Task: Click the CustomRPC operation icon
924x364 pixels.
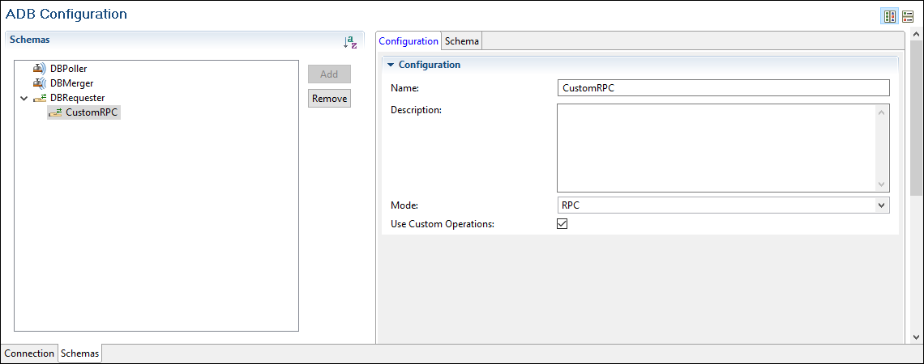Action: click(x=55, y=112)
